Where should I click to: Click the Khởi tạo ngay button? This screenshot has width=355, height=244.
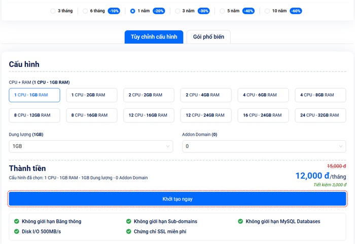(x=177, y=199)
